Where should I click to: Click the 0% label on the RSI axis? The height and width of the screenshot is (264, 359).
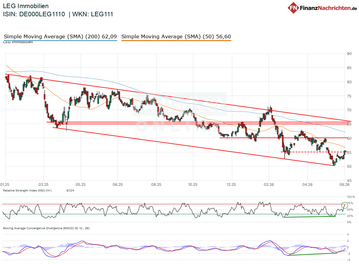click(x=349, y=222)
